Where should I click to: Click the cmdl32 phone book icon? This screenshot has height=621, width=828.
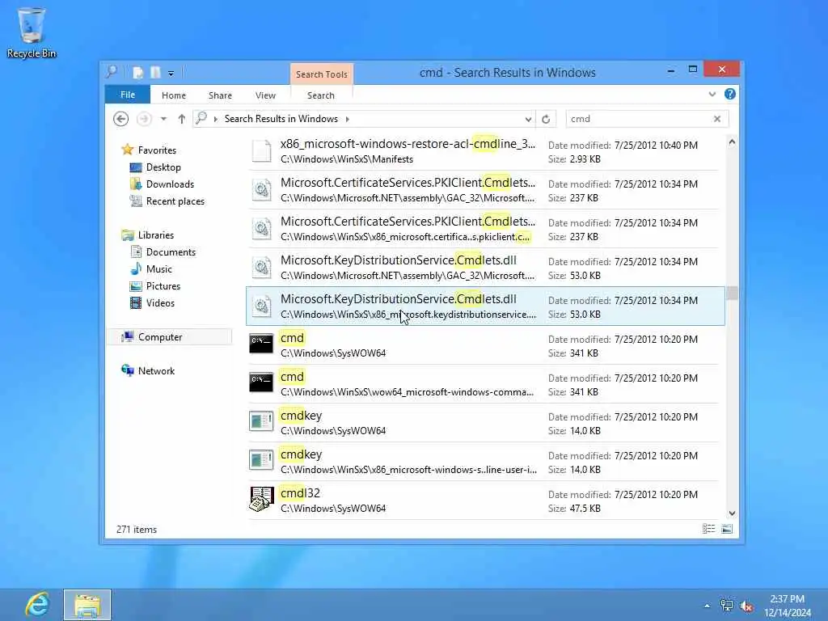[x=261, y=499]
